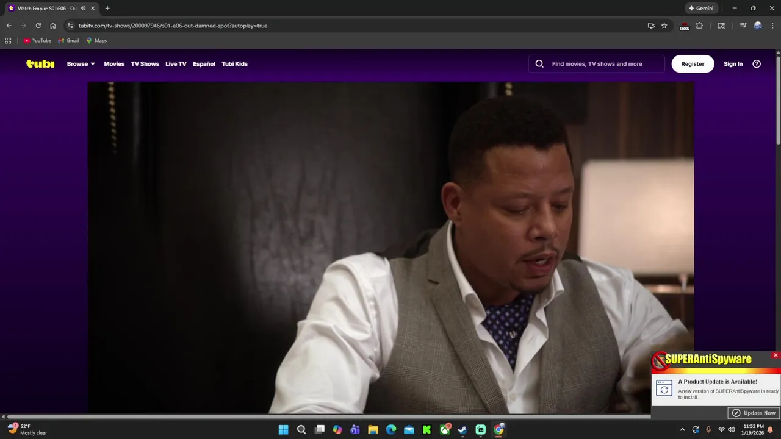Open the notification bell icon
The image size is (781, 439).
[x=771, y=430]
